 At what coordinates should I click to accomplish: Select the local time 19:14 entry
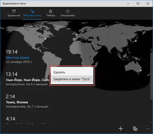tap(19, 57)
